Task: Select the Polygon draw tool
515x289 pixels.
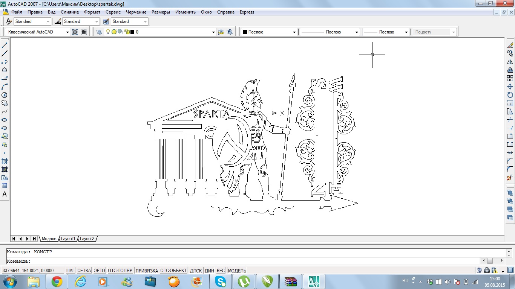Action: click(x=5, y=70)
